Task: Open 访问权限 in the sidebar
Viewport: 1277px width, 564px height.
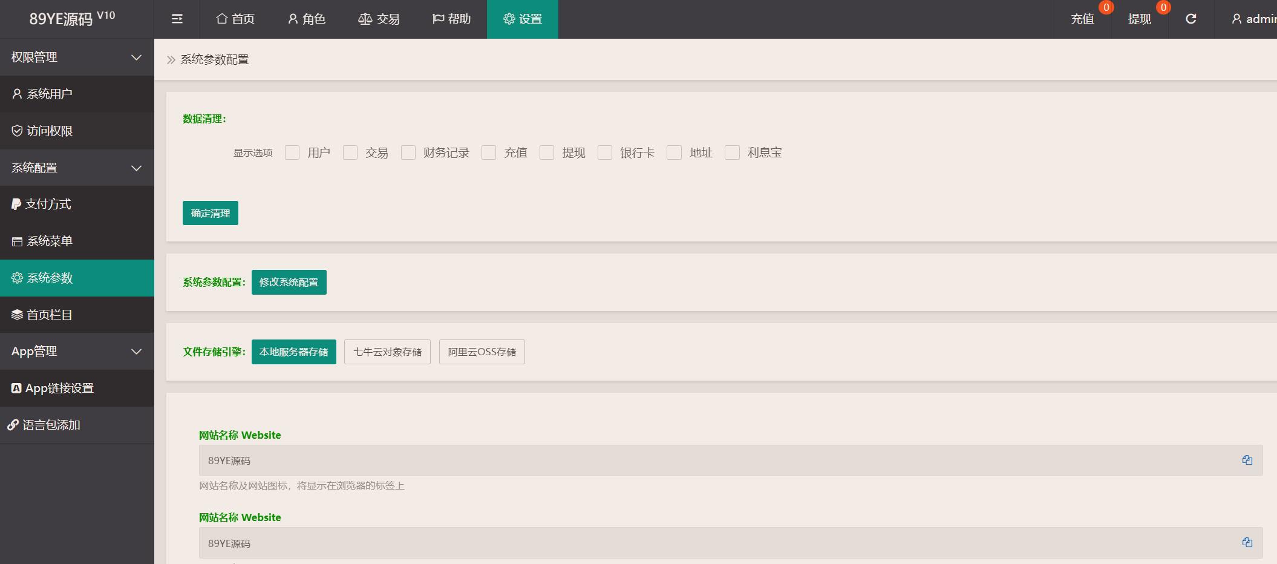Action: coord(77,131)
